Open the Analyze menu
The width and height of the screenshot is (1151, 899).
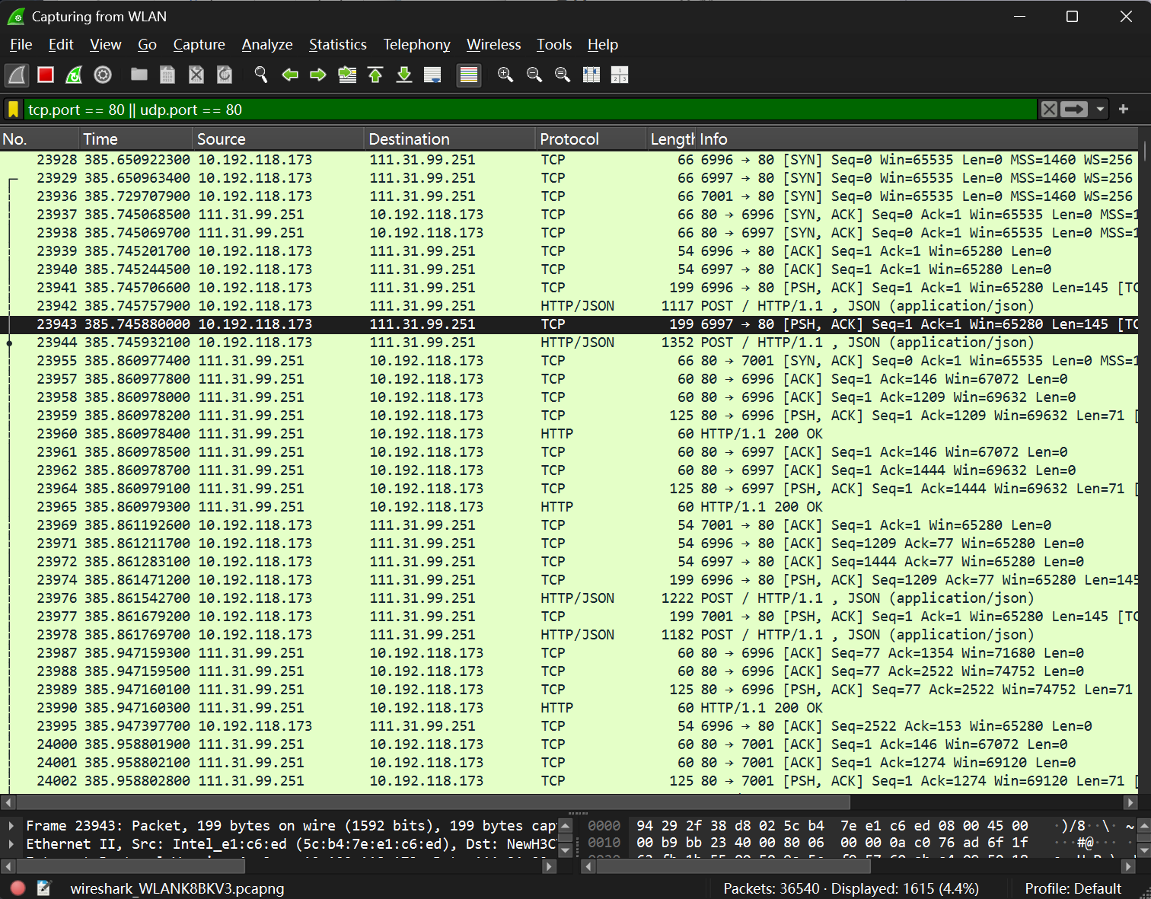click(267, 45)
